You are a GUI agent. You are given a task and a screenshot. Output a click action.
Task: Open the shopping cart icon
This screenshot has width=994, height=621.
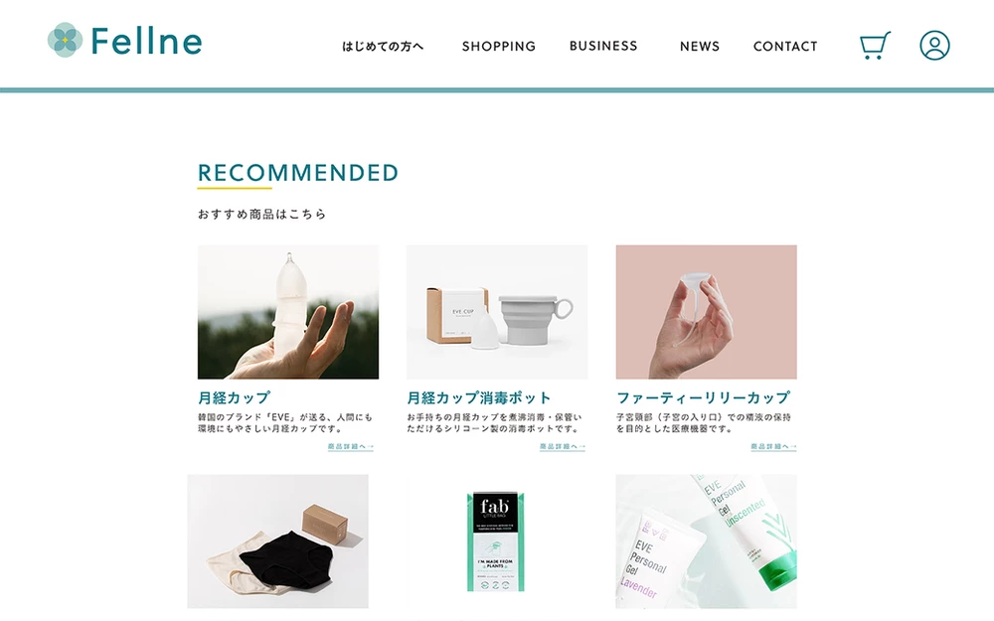tap(875, 46)
